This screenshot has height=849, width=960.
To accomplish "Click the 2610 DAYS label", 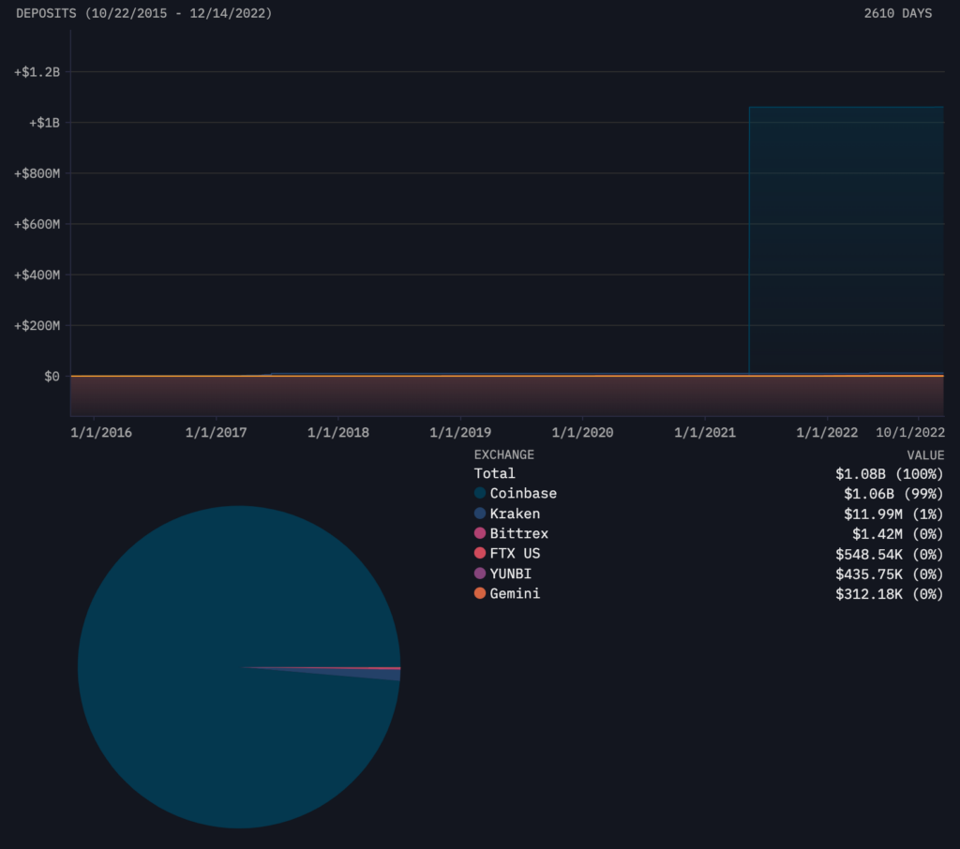I will (x=898, y=13).
